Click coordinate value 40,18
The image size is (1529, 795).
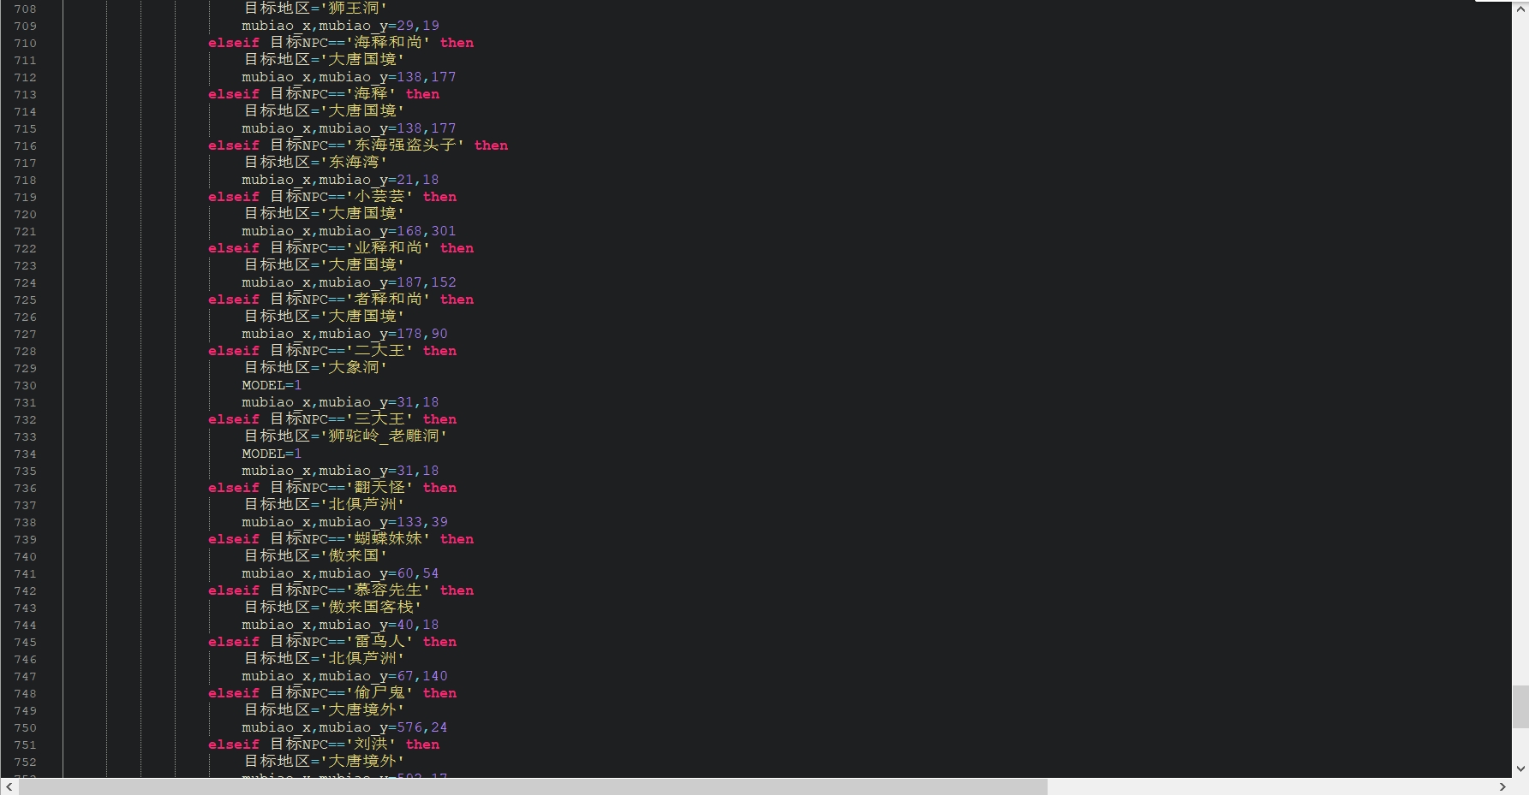pyautogui.click(x=418, y=625)
